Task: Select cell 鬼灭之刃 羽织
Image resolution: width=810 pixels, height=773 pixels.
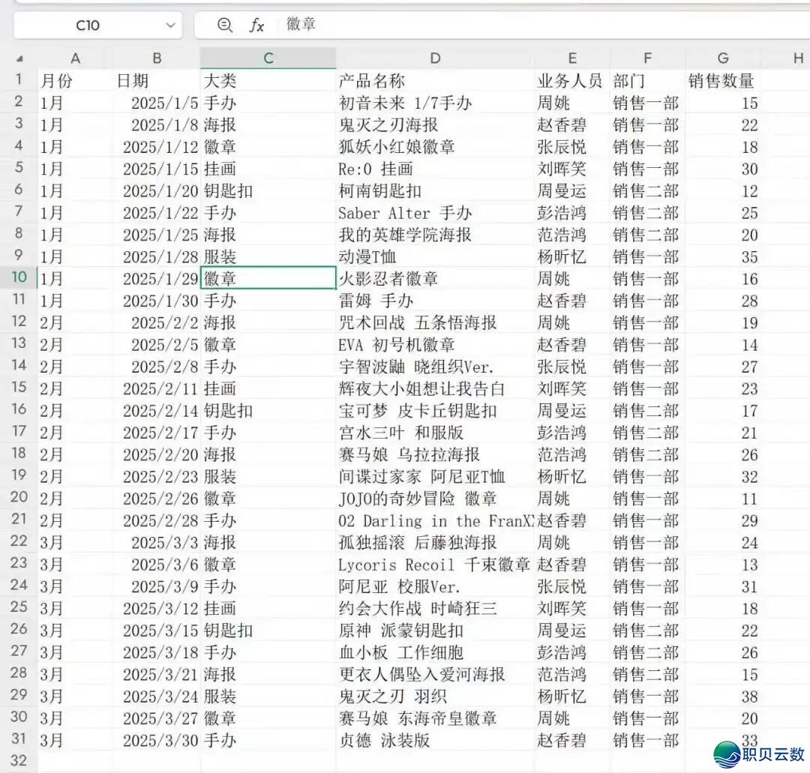Action: 435,696
